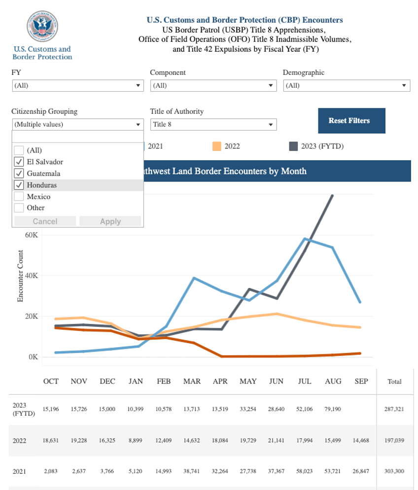Image resolution: width=418 pixels, height=490 pixels.
Task: Click the U.S. Customs and Border Protection logo text
Action: pyautogui.click(x=42, y=53)
